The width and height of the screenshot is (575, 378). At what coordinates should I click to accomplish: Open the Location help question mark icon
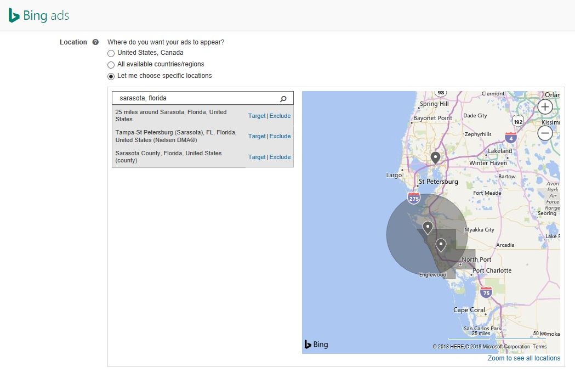click(96, 42)
